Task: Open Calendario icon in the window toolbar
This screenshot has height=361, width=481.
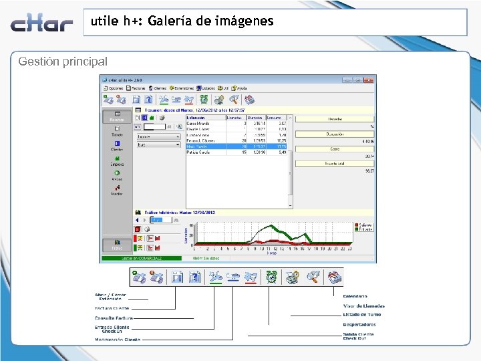Action: coord(249,100)
